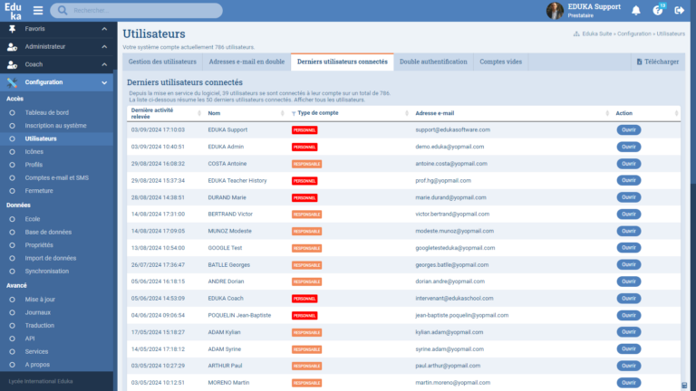Open Journaux in the Avancé section
Screen dimensions: 696x391
[38, 312]
